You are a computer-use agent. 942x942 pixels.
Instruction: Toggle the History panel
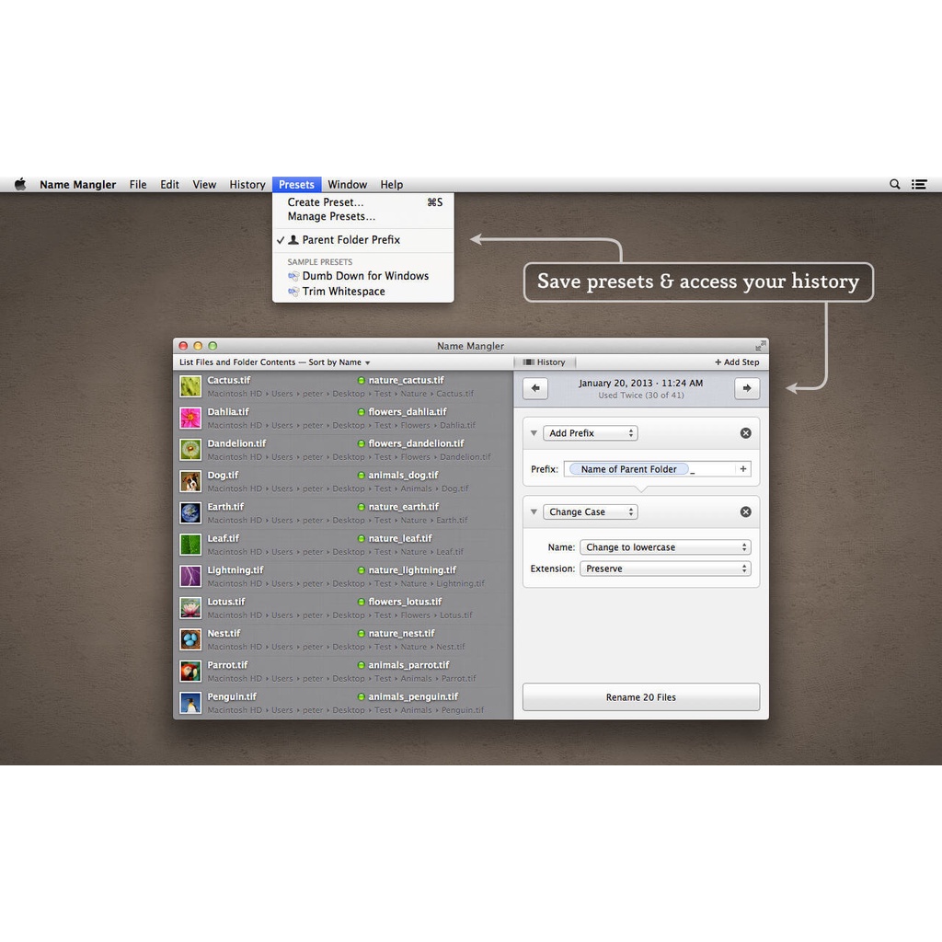pos(544,362)
